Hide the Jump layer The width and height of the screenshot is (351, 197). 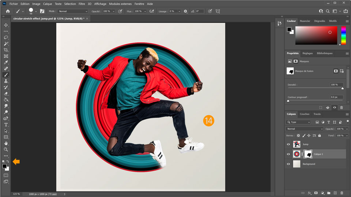(288, 144)
